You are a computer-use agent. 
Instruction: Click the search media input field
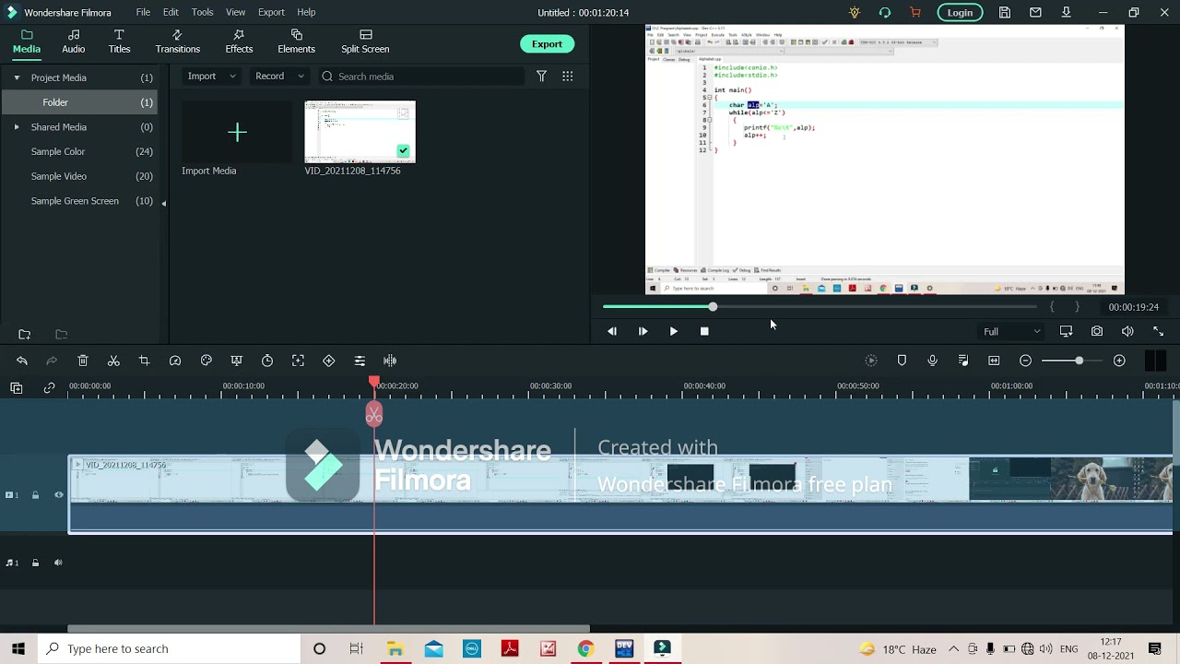point(421,77)
